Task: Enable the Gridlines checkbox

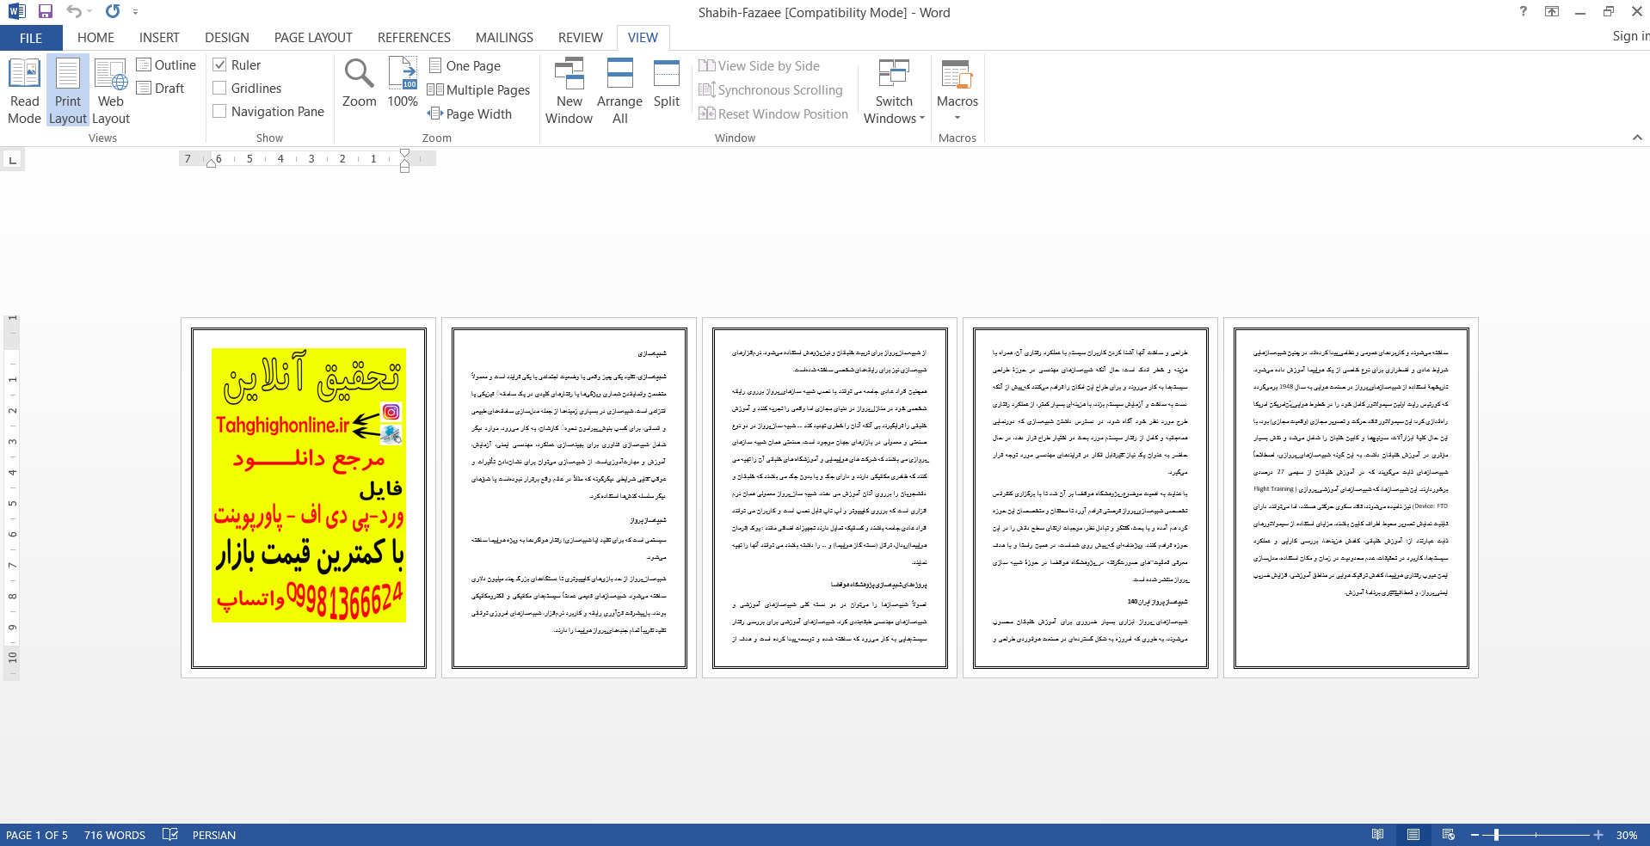Action: pos(219,89)
